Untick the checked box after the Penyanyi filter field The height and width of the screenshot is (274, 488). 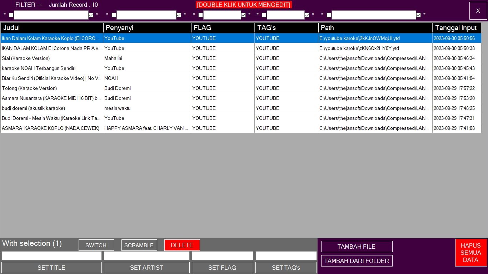click(x=179, y=15)
